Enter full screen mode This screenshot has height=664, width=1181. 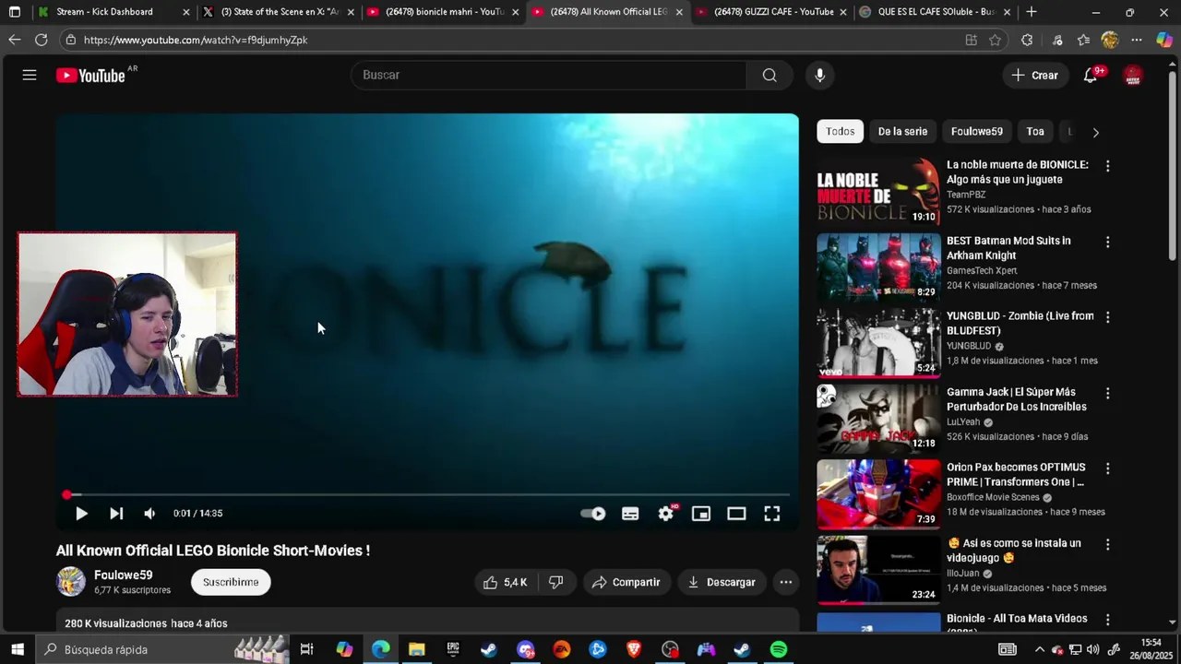coord(771,514)
